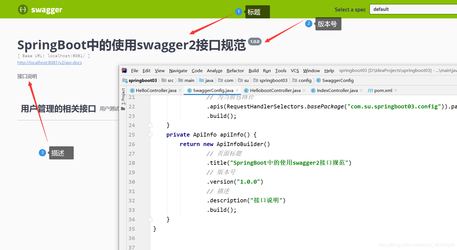
Task: Click the page title SpringBoot中的使用swagger2接口规范
Action: [x=132, y=45]
